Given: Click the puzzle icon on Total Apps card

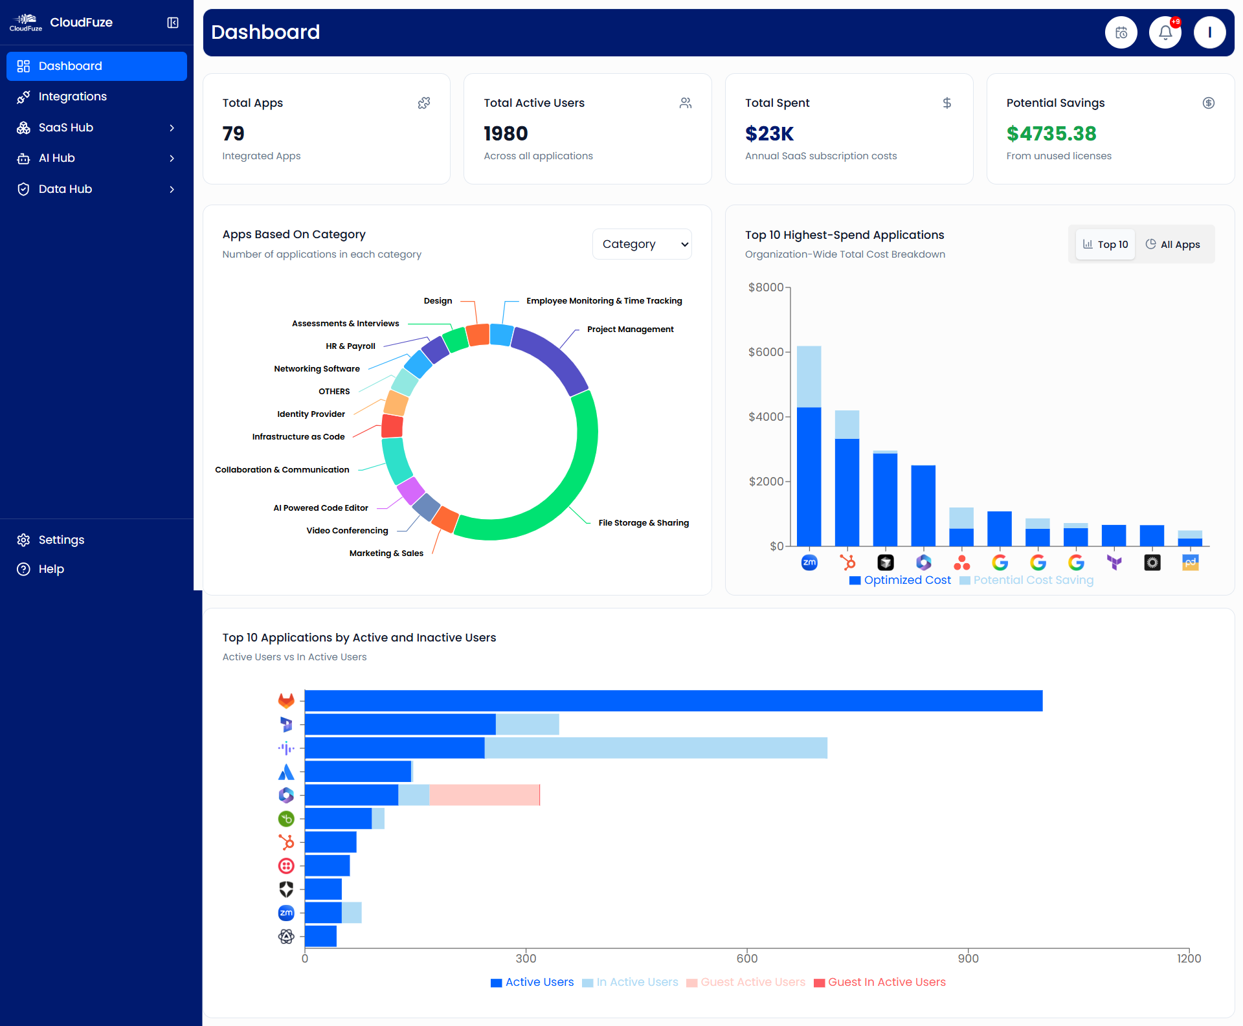Looking at the screenshot, I should pyautogui.click(x=424, y=103).
